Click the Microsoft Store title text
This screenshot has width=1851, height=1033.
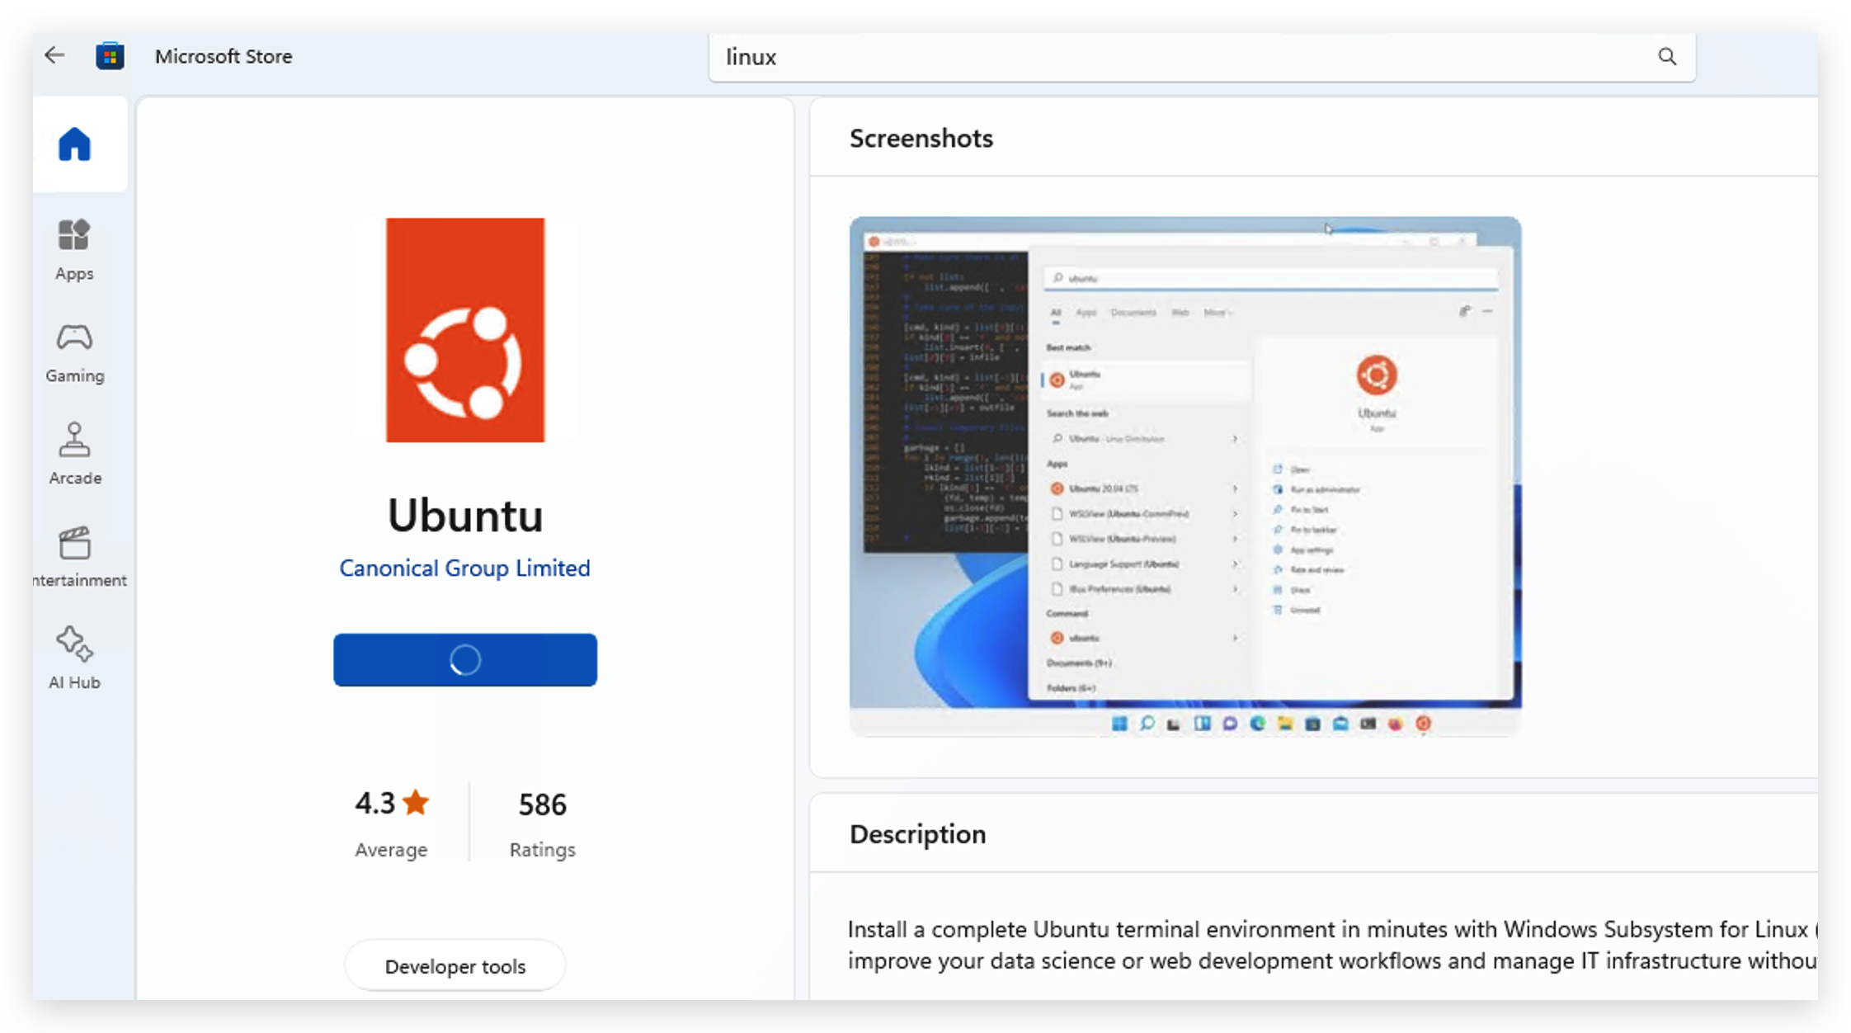224,56
